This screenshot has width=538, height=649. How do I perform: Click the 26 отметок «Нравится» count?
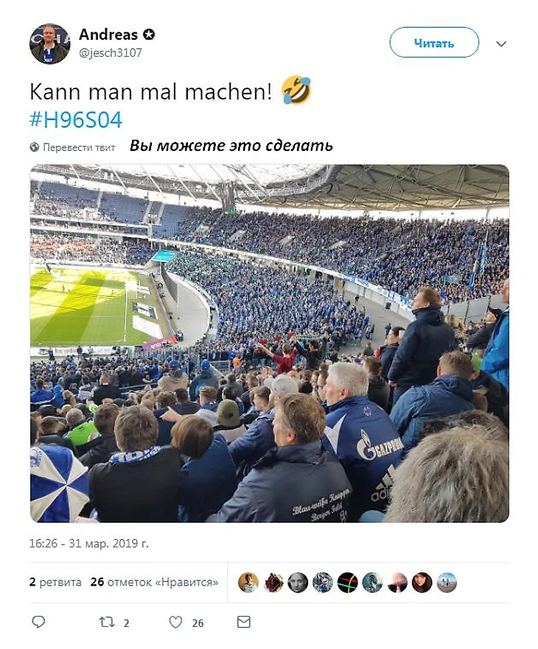(x=154, y=582)
